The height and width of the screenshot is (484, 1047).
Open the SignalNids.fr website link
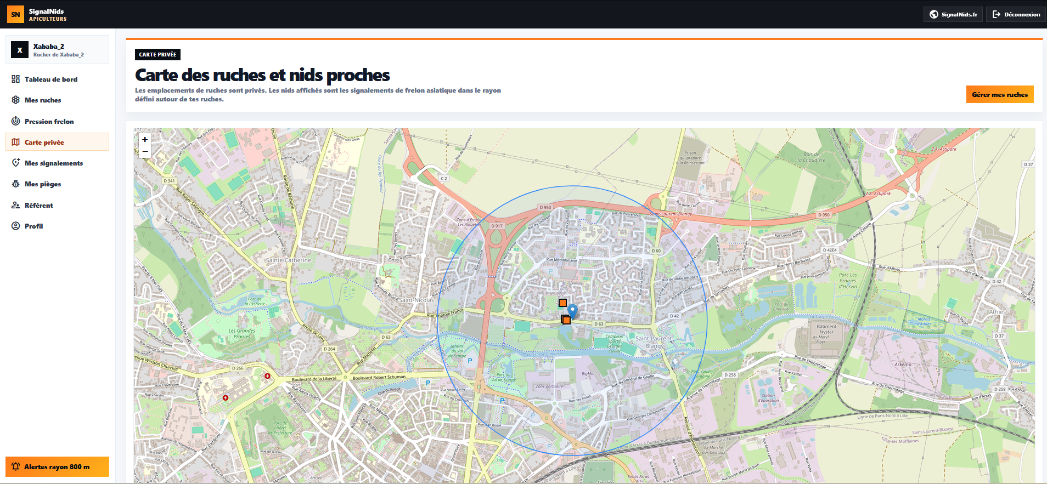click(x=953, y=14)
